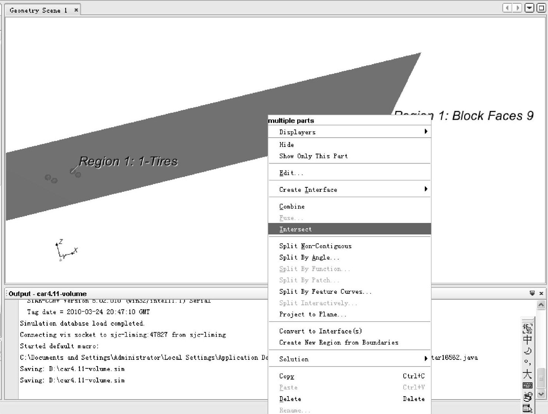
Task: Toggle IME punctuation mode icon
Action: [x=527, y=362]
